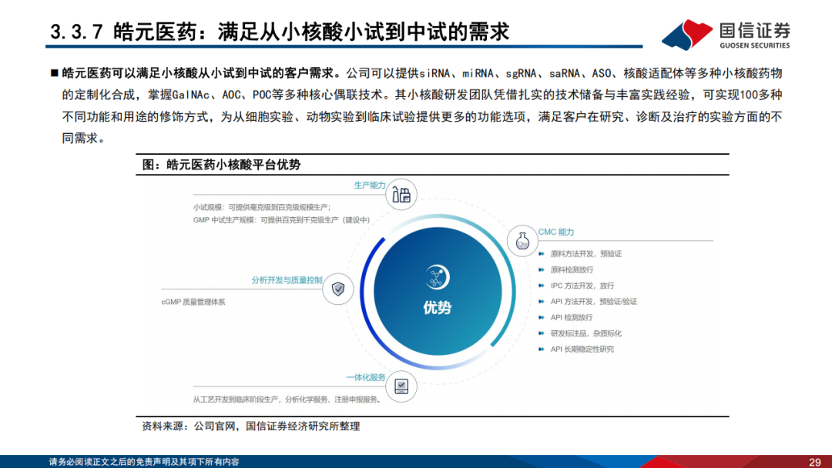Click the molecule icon in center circle
The image size is (832, 468).
tap(438, 276)
